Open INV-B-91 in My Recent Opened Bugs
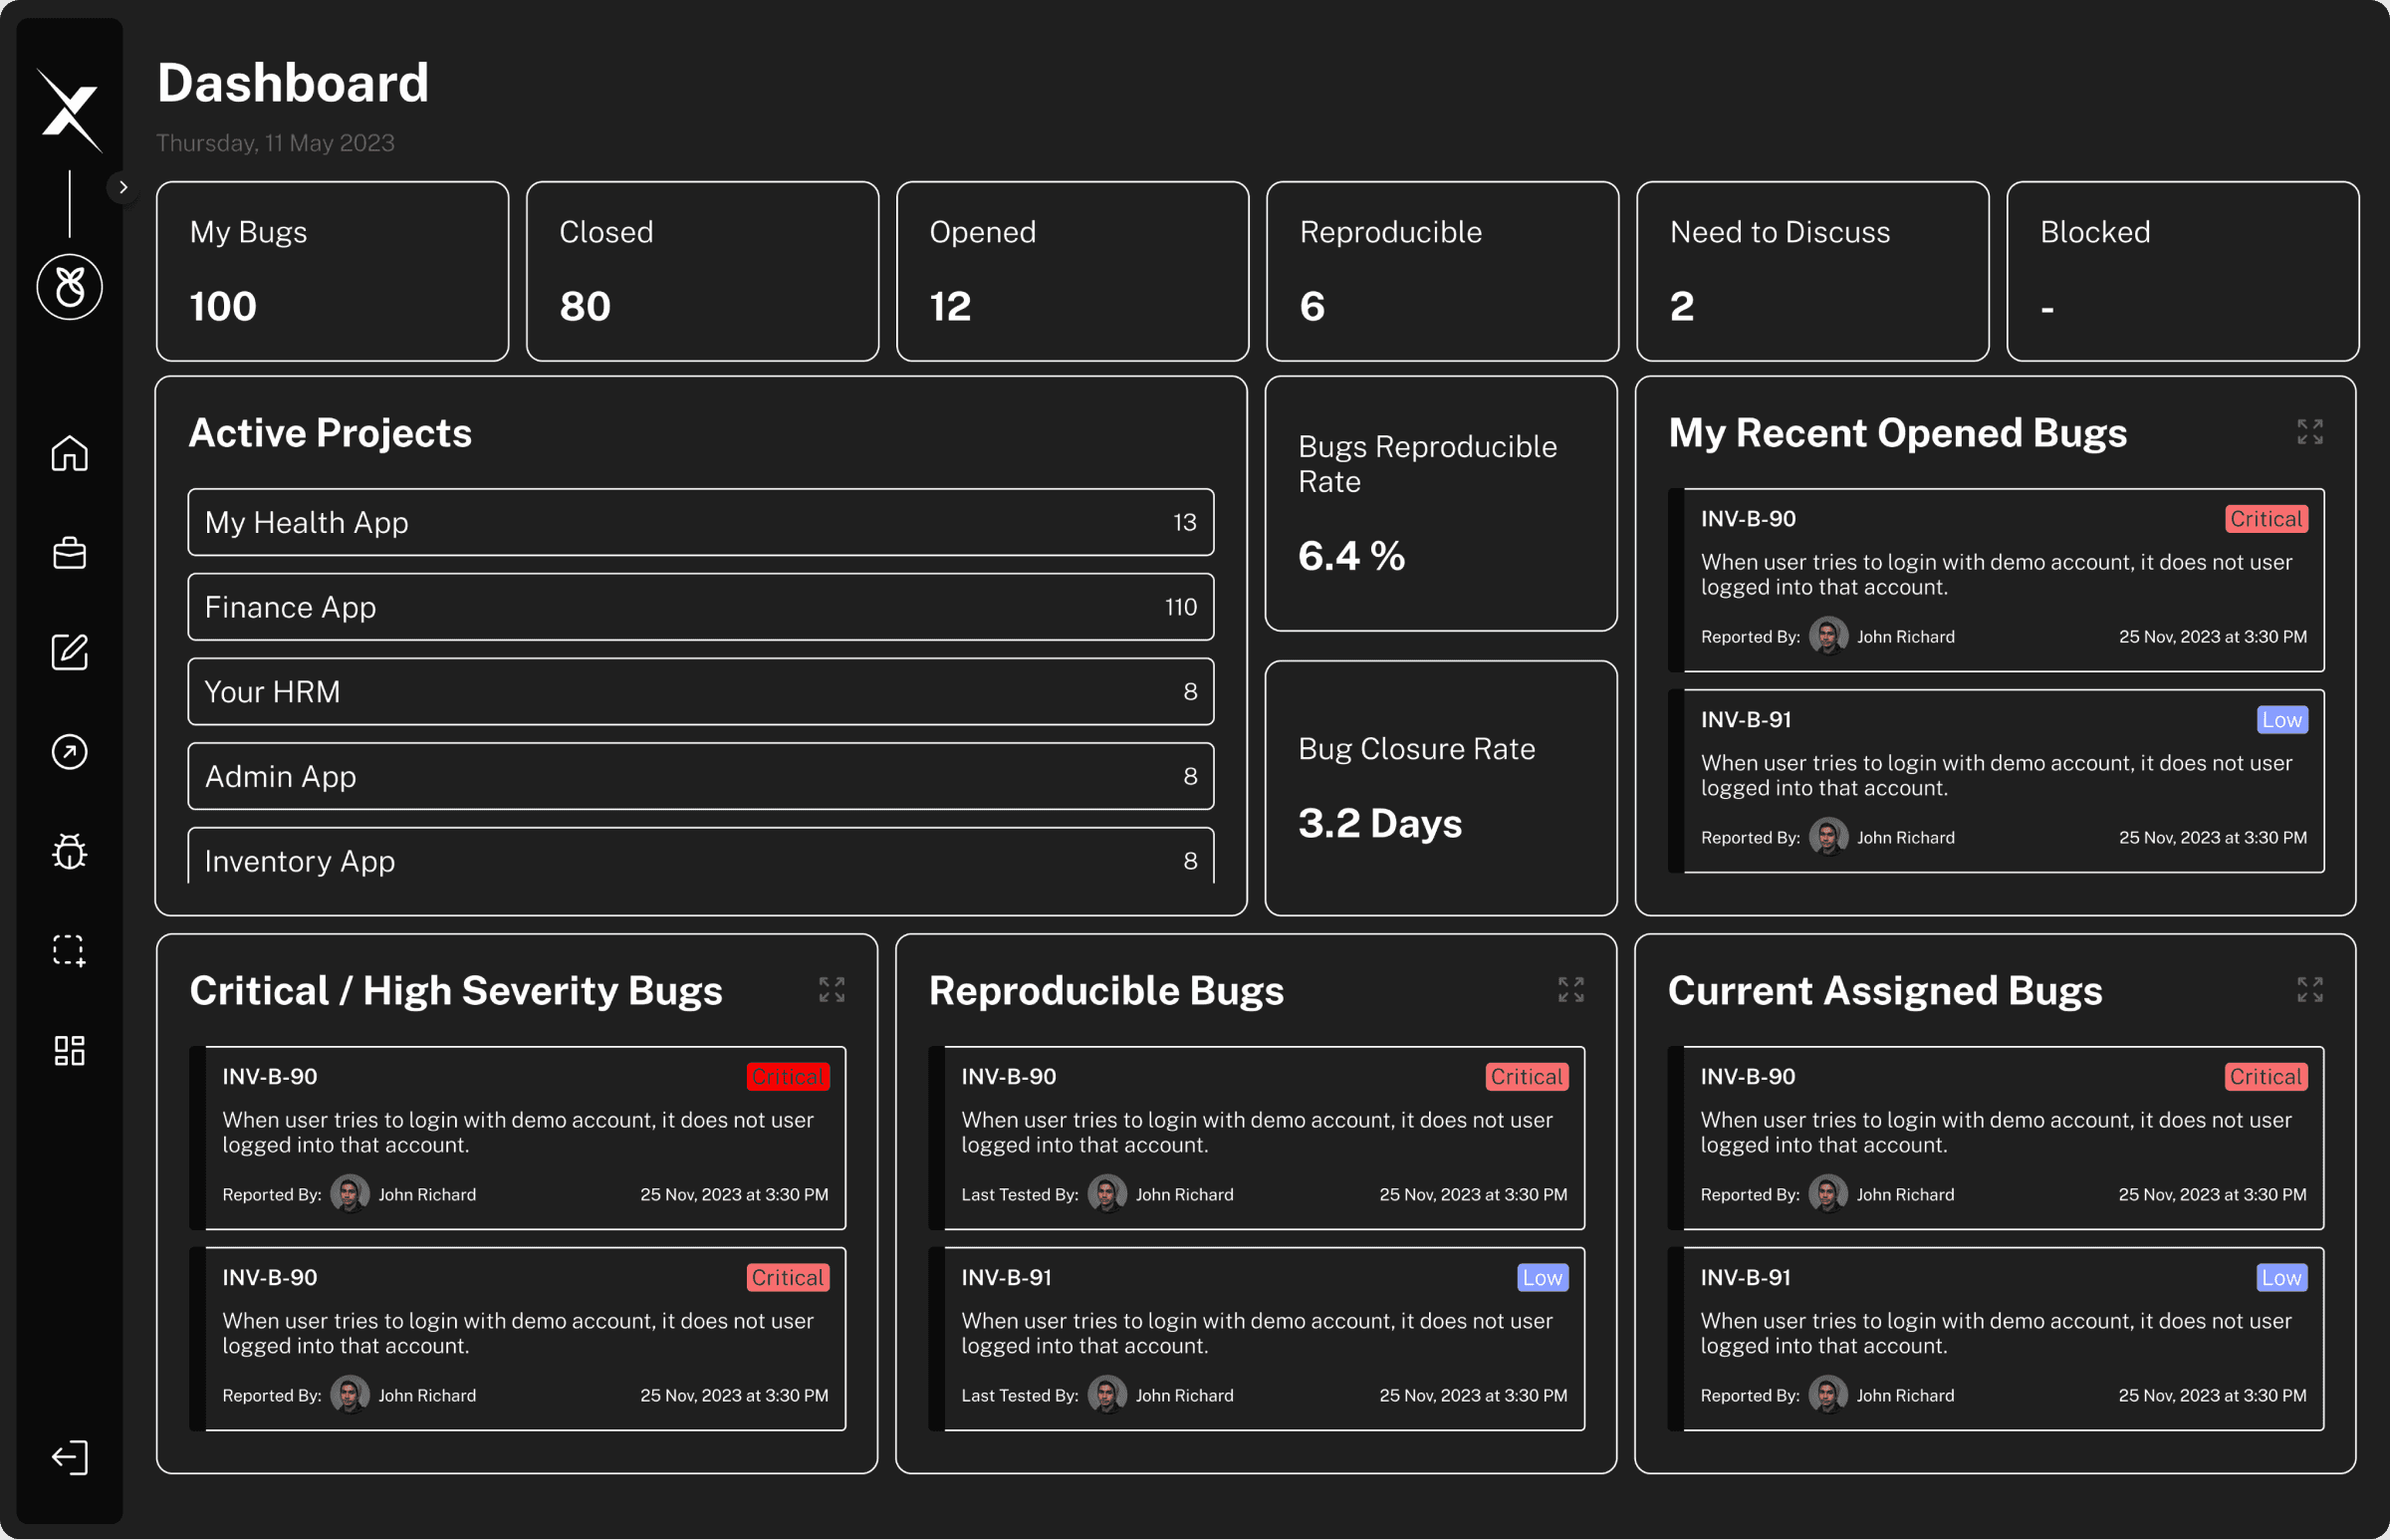The image size is (2390, 1540). 1997,781
